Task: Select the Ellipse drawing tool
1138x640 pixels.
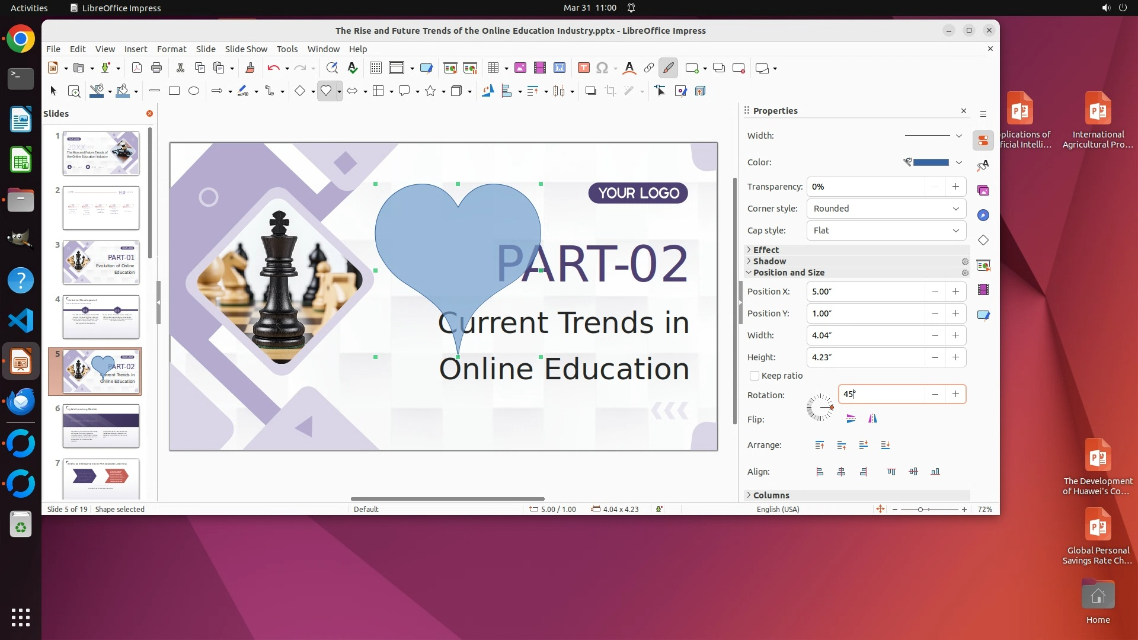Action: coord(194,91)
